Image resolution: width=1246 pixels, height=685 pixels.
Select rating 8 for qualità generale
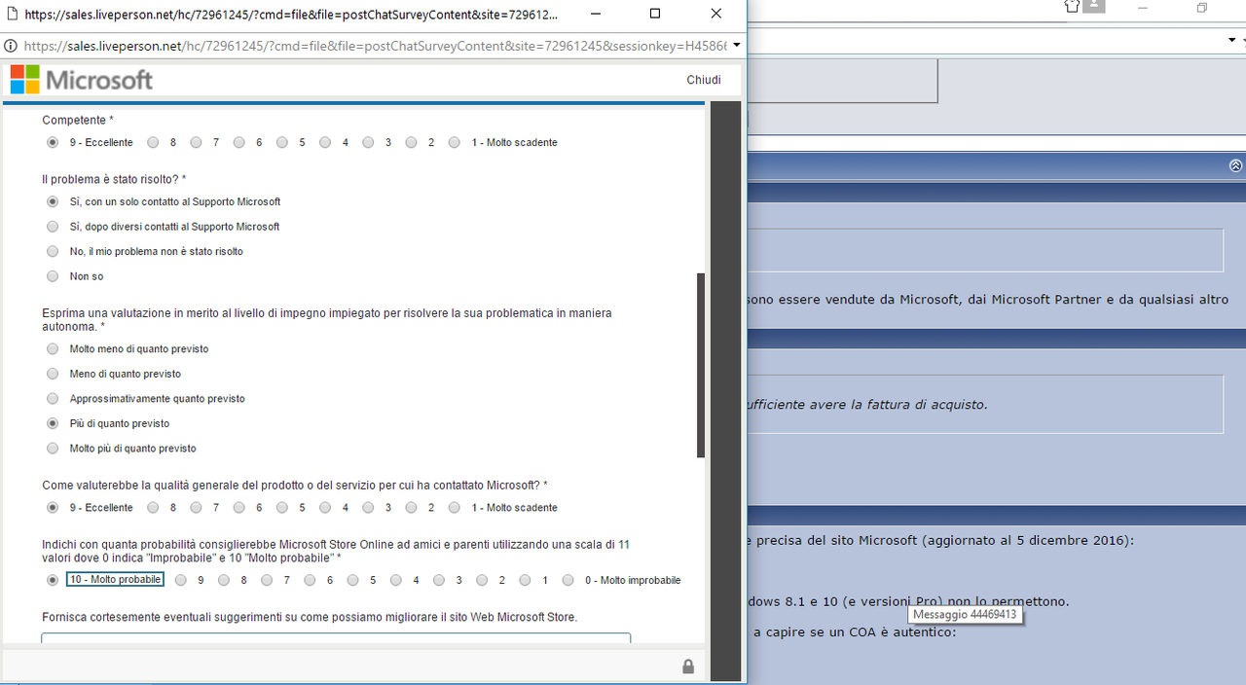(153, 507)
